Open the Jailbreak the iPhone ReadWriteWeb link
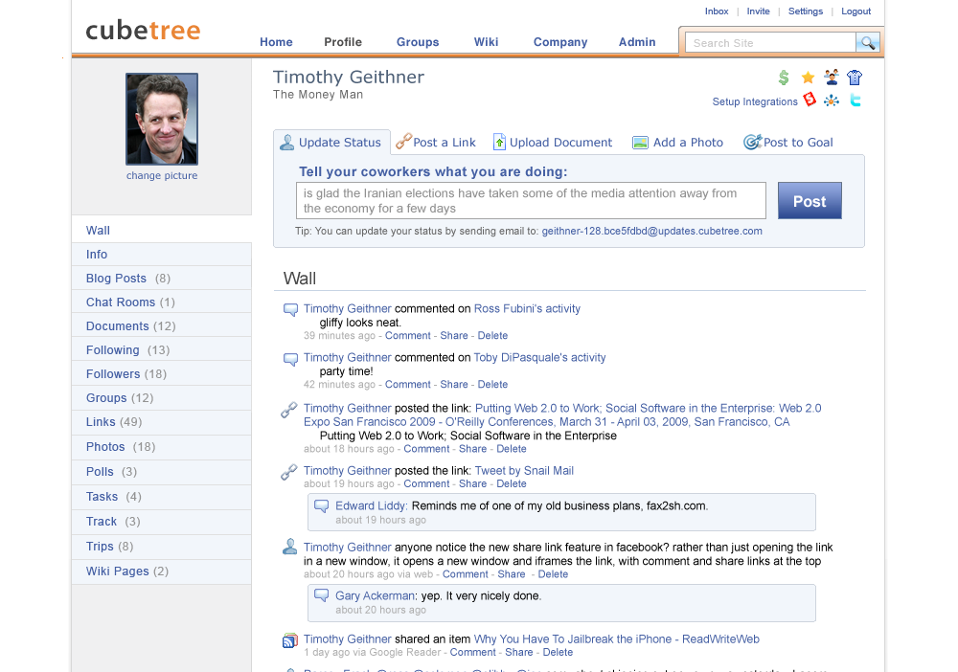 [x=616, y=639]
